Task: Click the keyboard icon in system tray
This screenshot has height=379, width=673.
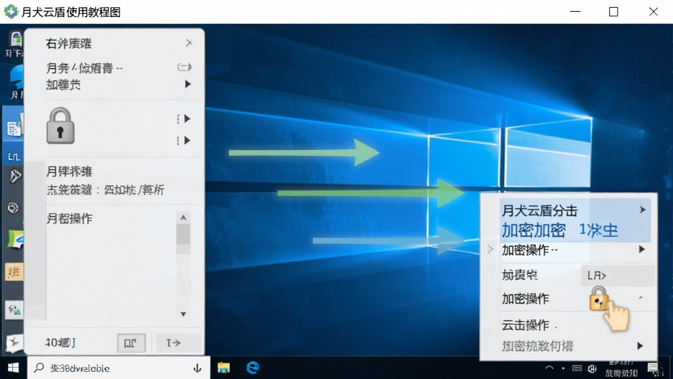Action: pos(577,368)
